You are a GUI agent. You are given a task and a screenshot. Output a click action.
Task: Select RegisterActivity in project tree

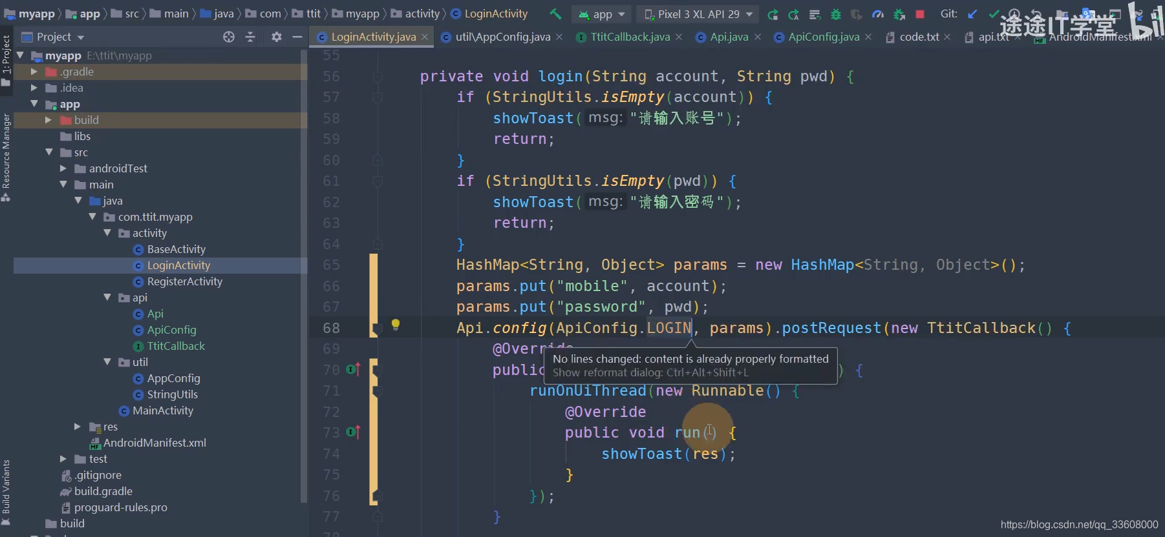(178, 281)
